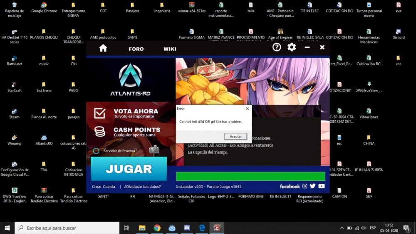The image size is (416, 234).
Task: Open launcher settings gear icon
Action: [292, 47]
